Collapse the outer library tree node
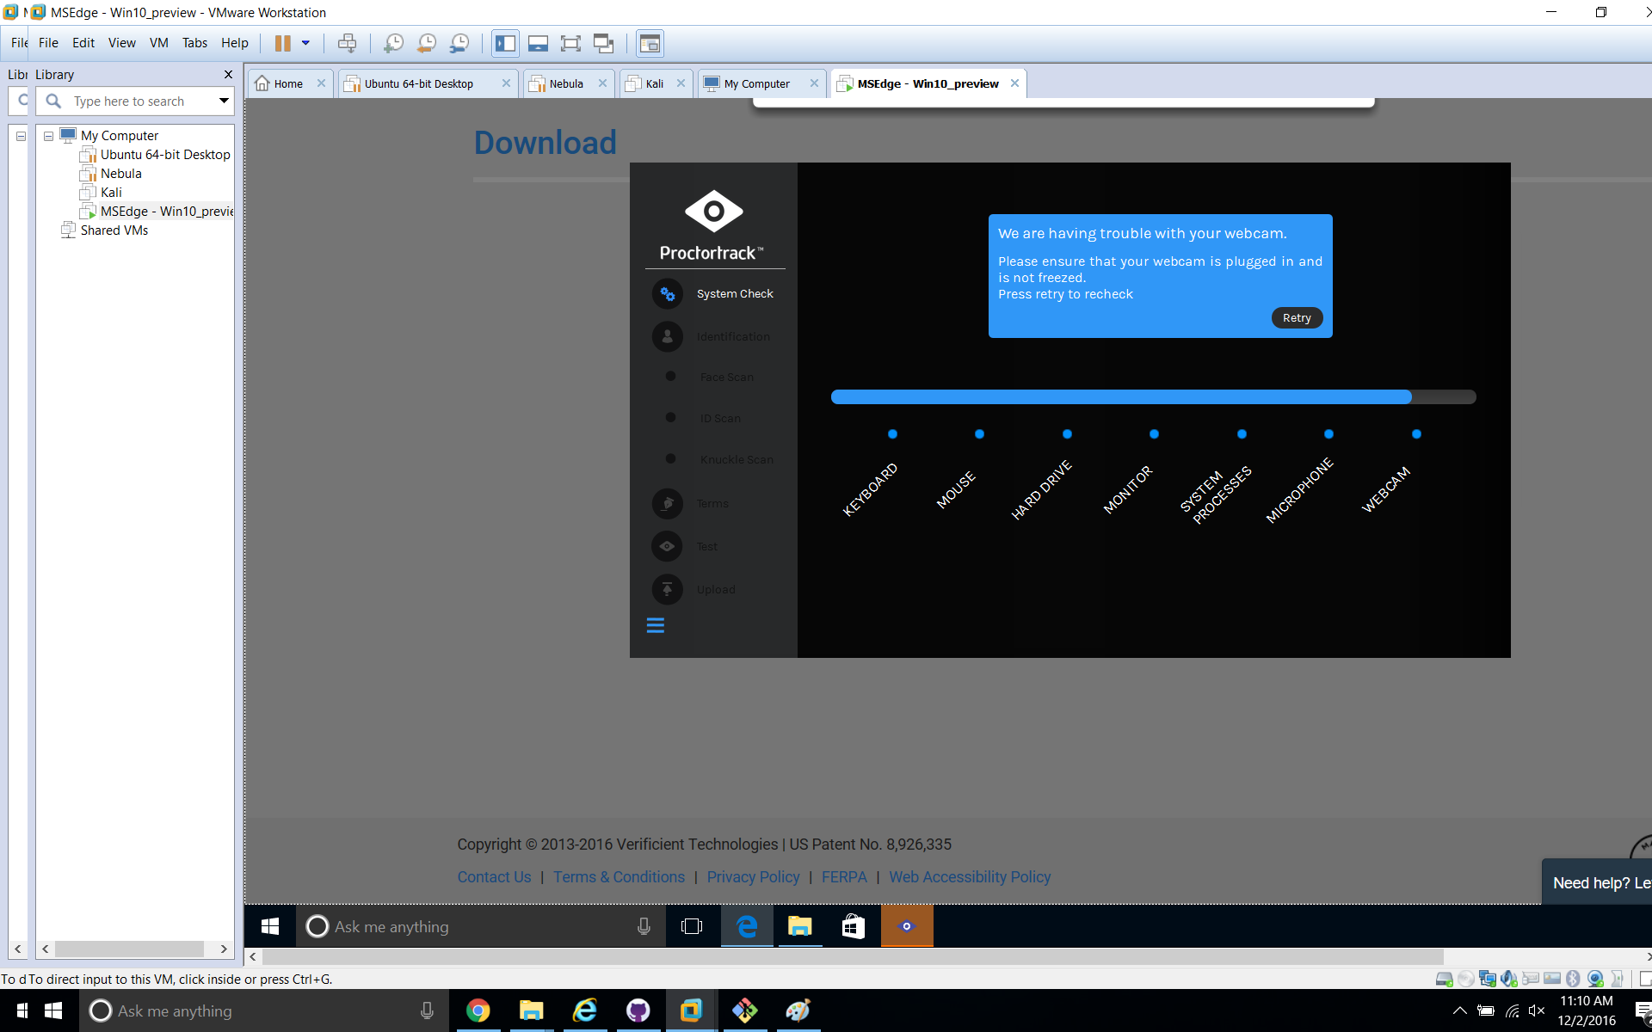The width and height of the screenshot is (1652, 1032). tap(21, 136)
